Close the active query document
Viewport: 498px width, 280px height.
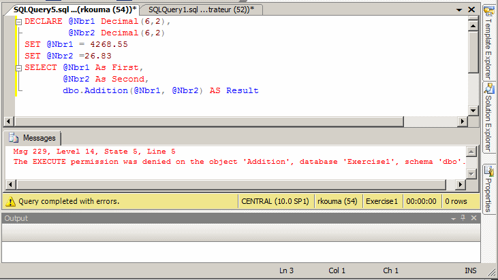click(x=471, y=10)
